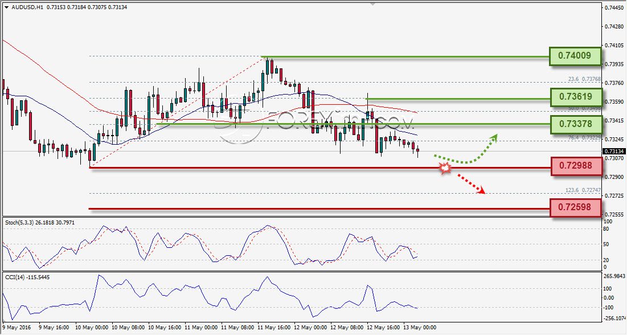Click the 10 May 00:00 time label

(x=92, y=328)
